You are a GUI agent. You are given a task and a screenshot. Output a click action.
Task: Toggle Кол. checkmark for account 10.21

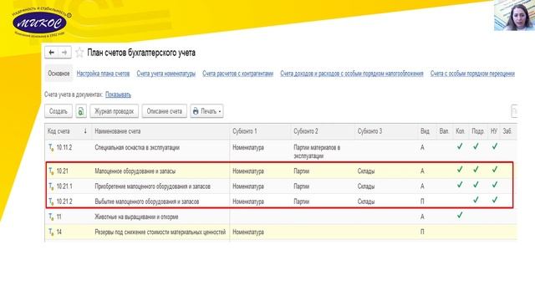[460, 170]
